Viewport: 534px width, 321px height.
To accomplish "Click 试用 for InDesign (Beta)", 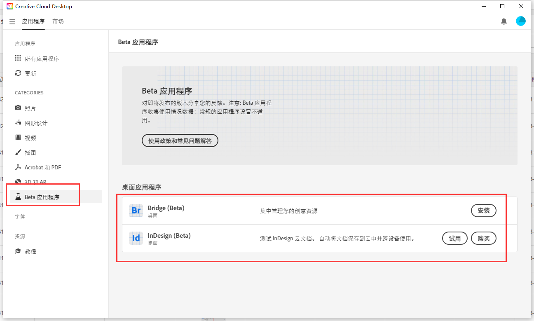I will [455, 238].
